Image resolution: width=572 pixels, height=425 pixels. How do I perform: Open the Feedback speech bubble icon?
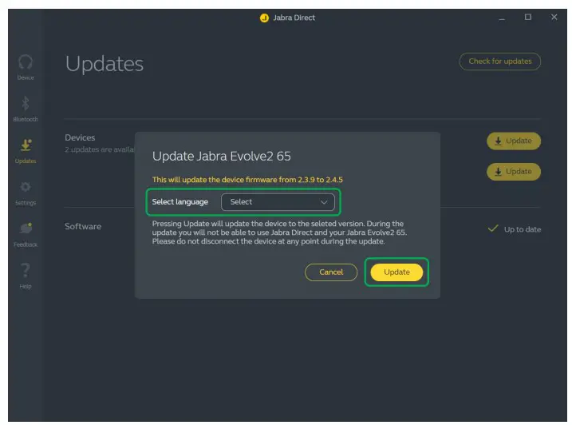click(26, 228)
